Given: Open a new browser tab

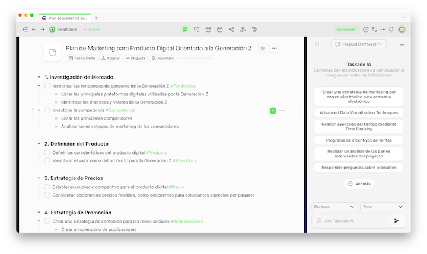Looking at the screenshot, I should pos(96,18).
